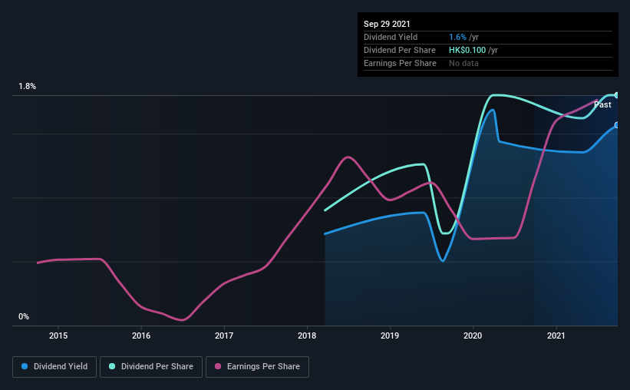This screenshot has width=630, height=390.
Task: Click the 2017 x-axis label
Action: (x=224, y=335)
